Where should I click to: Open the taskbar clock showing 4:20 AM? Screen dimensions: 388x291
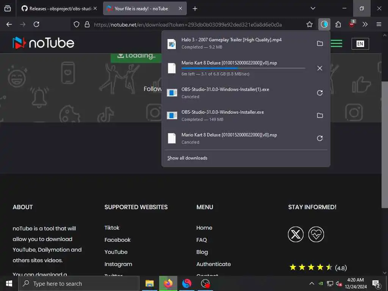tap(355, 283)
